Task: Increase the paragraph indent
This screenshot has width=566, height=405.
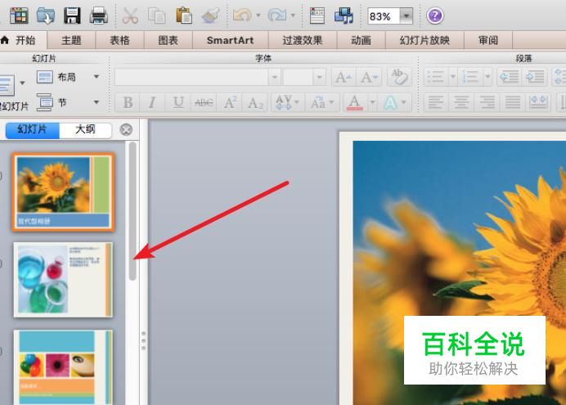Action: coord(534,77)
